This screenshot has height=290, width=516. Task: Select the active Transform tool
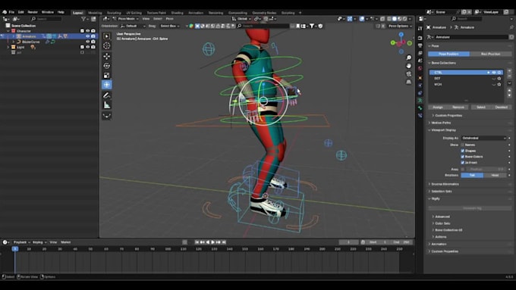pos(107,85)
